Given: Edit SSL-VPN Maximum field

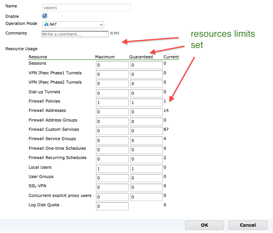Looking at the screenshot, I should coord(112,187).
